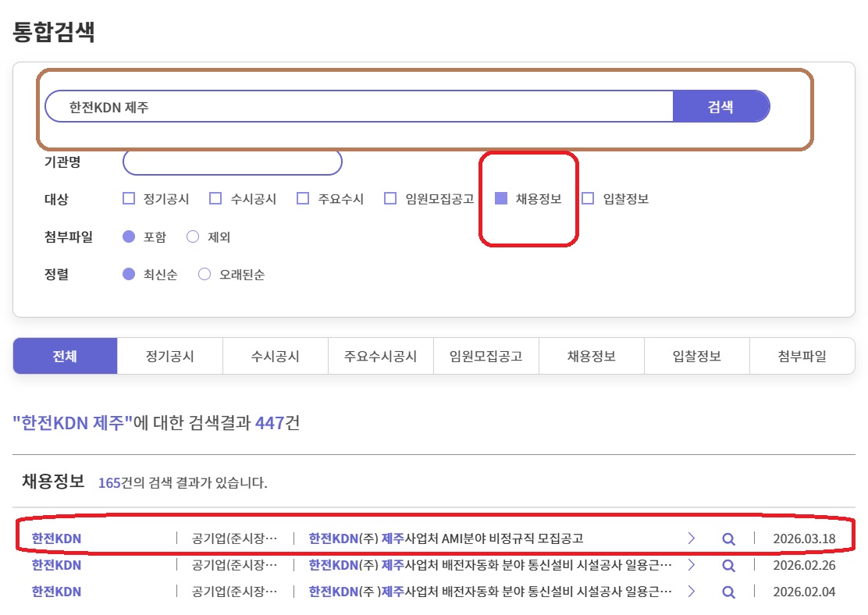Click inside the 기관명 input field
Viewport: 868px width, 615px height.
pos(233,162)
